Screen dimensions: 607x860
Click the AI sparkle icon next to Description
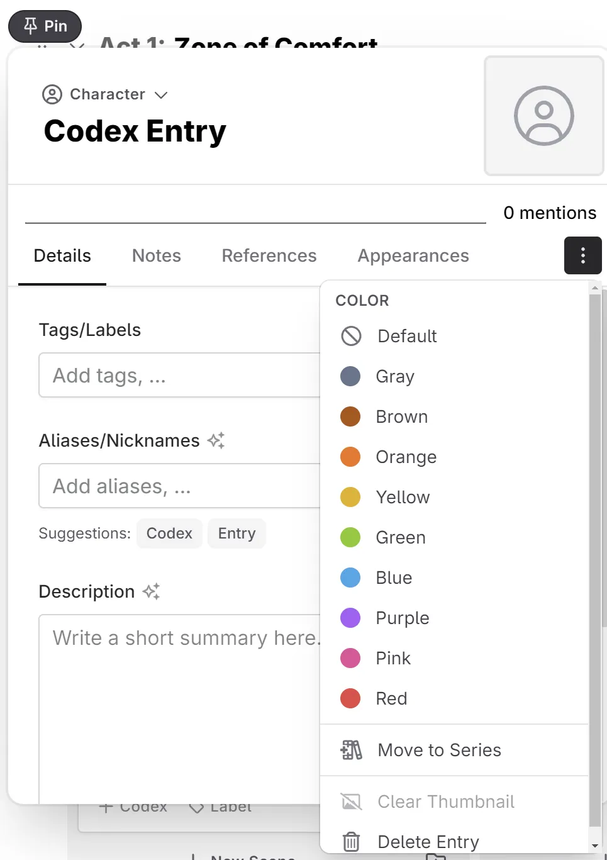(150, 591)
